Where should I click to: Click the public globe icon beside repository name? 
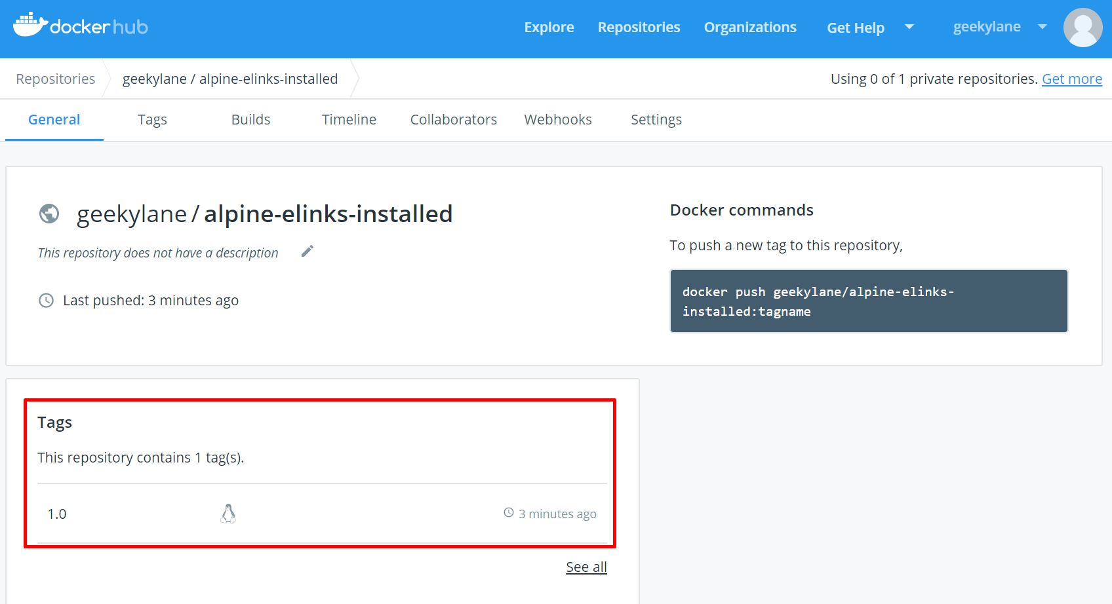(x=49, y=214)
